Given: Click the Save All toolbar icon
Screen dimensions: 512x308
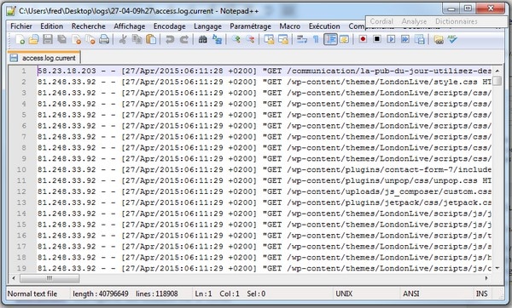Looking at the screenshot, I should (61, 40).
